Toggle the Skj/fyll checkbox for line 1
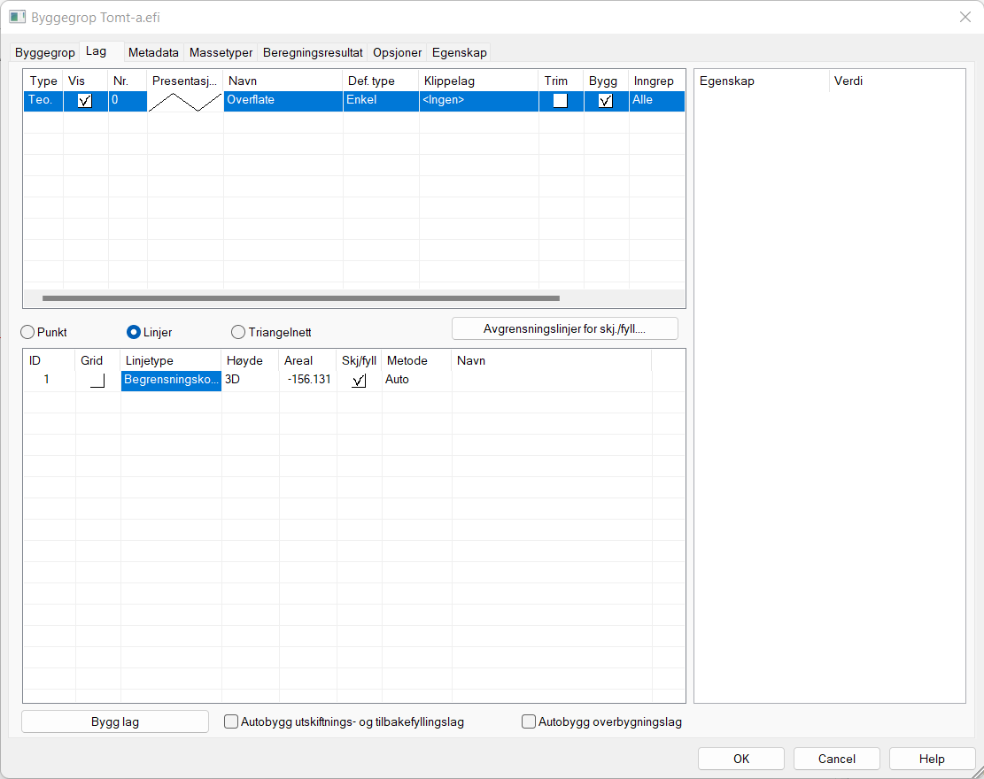984x779 pixels. (x=359, y=381)
